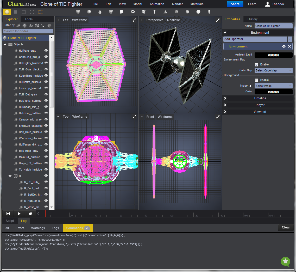Click the Share button
The image size is (296, 272).
pos(235,4)
